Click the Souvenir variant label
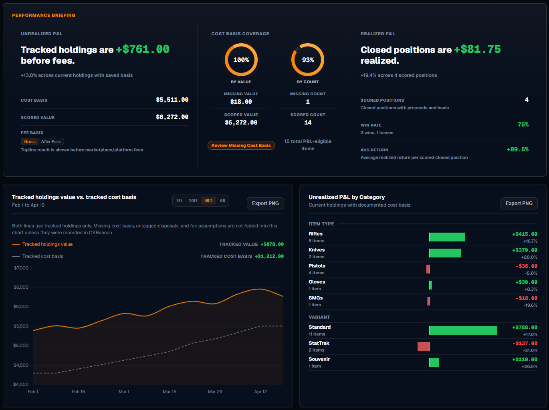 pyautogui.click(x=319, y=359)
